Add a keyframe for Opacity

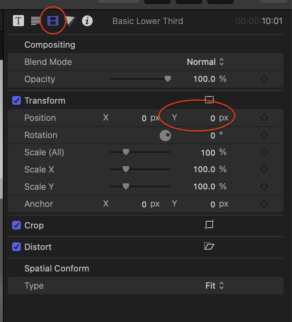[264, 79]
